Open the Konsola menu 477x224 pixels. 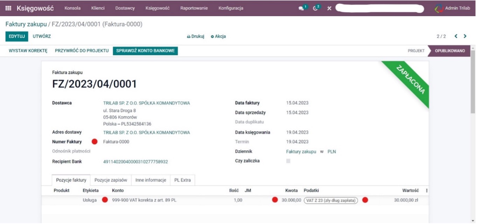coord(72,8)
